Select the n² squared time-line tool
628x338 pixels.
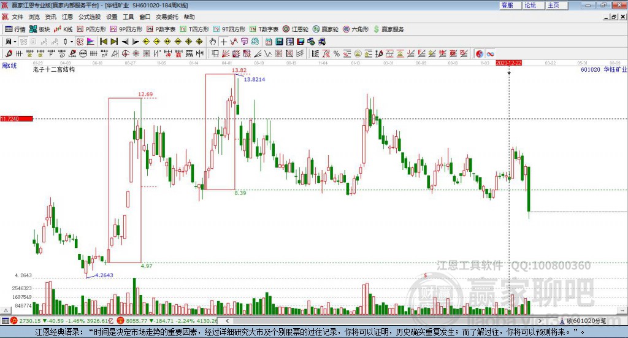point(104,53)
